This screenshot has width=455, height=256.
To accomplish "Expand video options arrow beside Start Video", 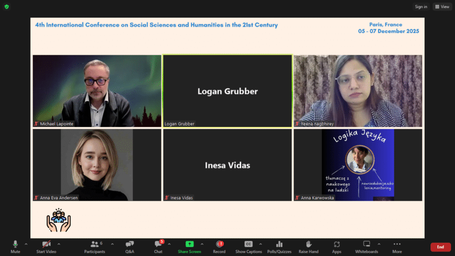I will (x=59, y=244).
